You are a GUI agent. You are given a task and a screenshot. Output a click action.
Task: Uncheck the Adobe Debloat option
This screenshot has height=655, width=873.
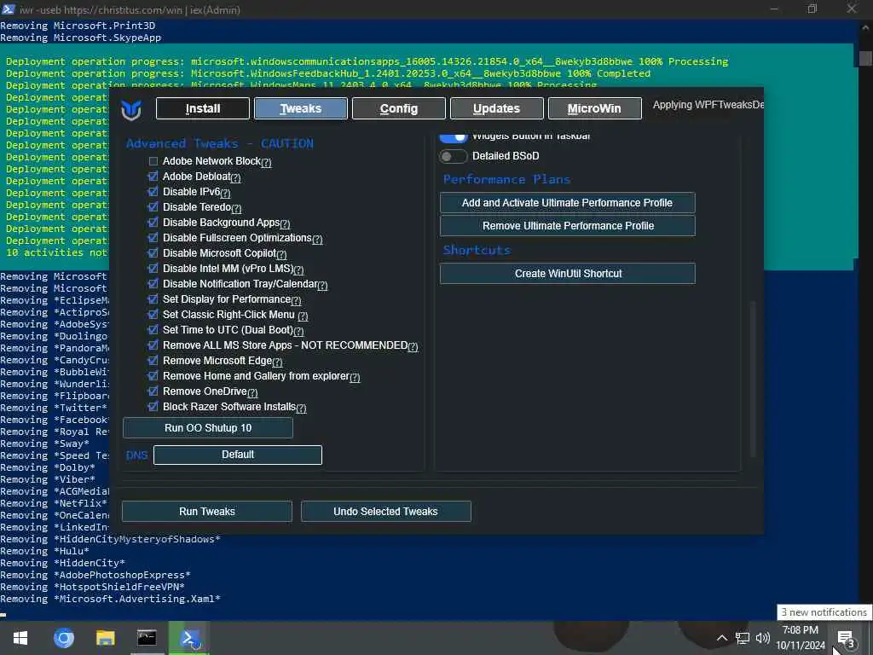pos(153,177)
